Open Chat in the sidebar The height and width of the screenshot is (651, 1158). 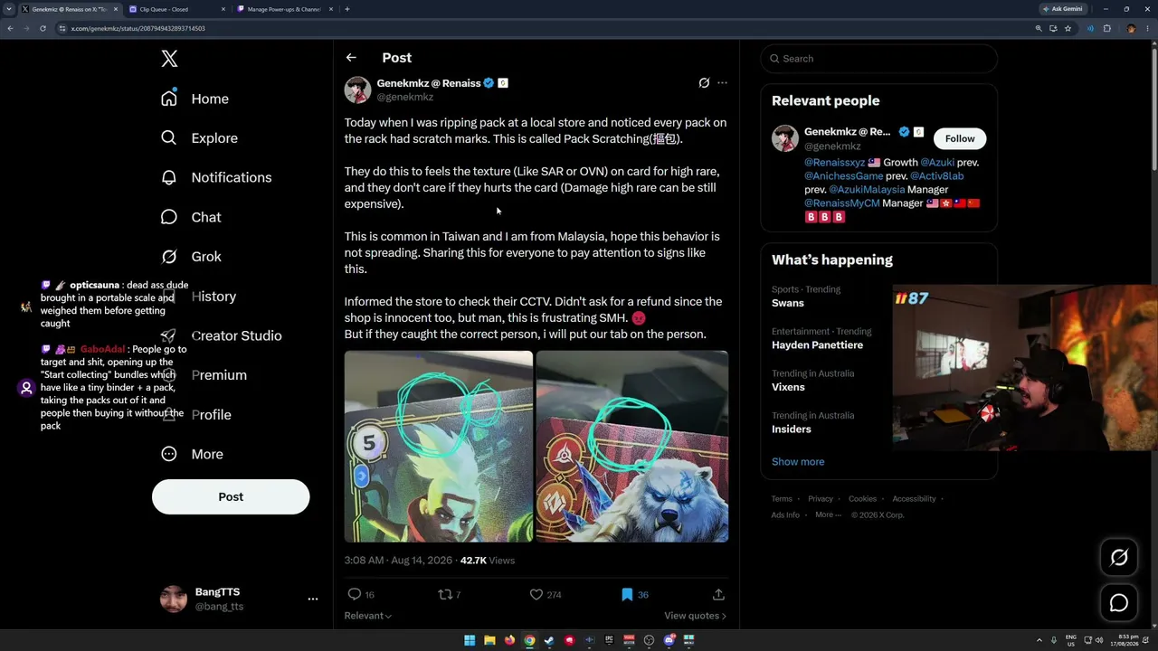[x=191, y=217]
